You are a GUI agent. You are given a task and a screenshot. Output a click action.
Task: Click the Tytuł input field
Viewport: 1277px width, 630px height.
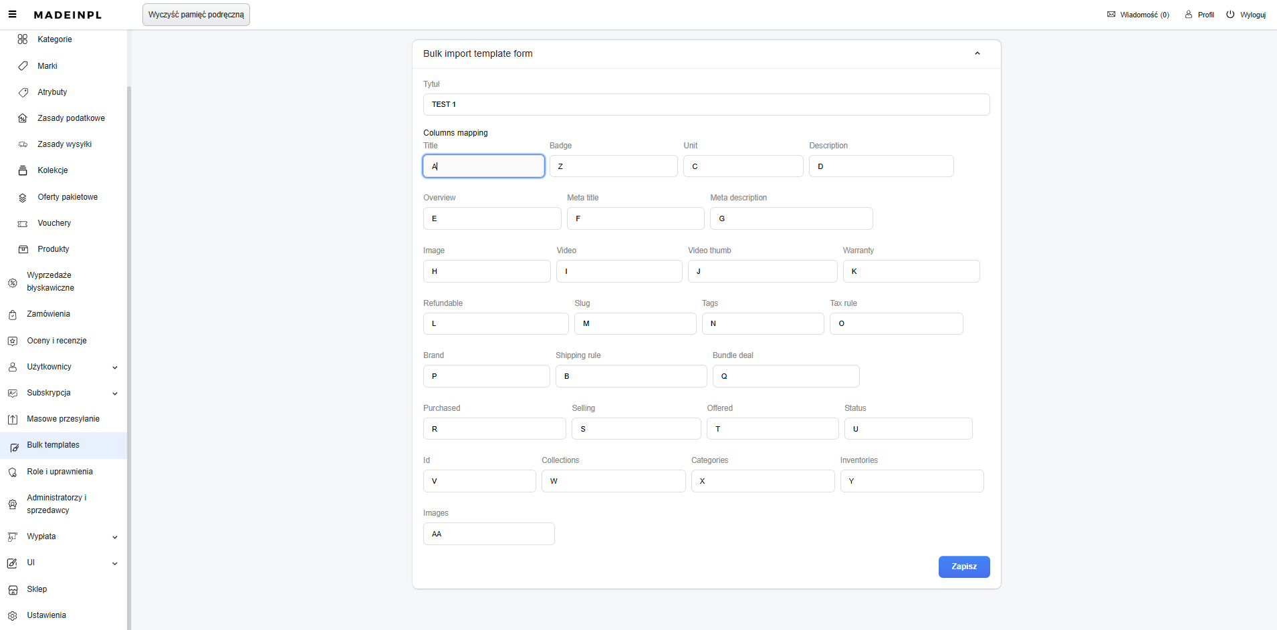click(706, 104)
